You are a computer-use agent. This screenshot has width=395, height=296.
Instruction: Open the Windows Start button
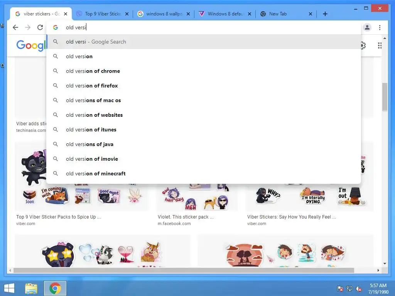pyautogui.click(x=9, y=288)
